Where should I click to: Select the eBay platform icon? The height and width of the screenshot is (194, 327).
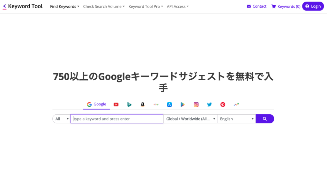pos(156,104)
